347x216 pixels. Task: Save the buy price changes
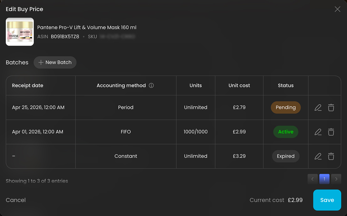[x=327, y=200]
